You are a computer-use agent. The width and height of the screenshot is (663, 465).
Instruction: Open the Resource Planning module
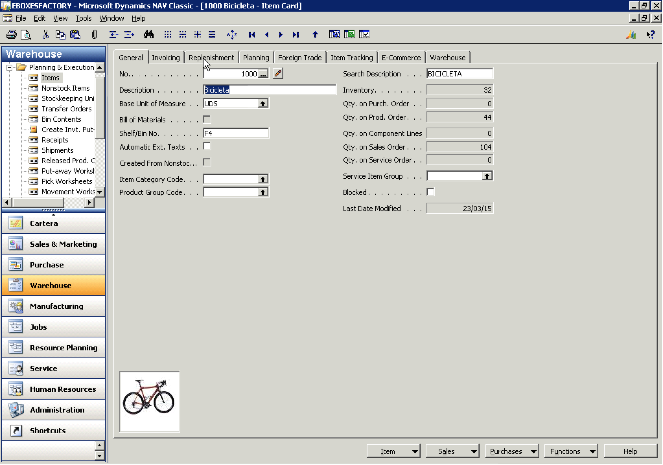point(53,347)
